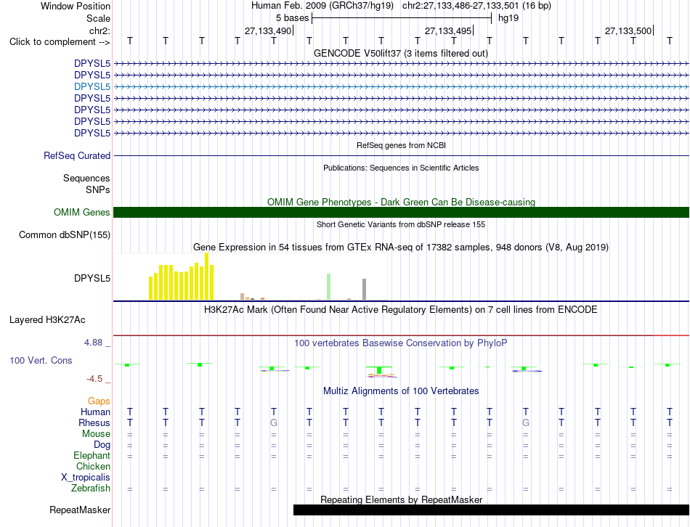Click the tallest green PhyloP conservation bar

point(379,370)
